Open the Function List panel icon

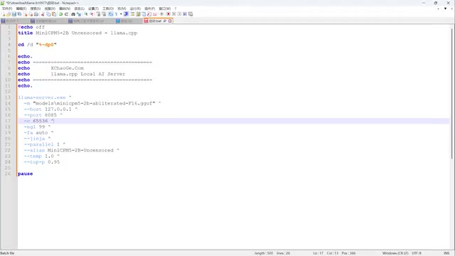149,14
